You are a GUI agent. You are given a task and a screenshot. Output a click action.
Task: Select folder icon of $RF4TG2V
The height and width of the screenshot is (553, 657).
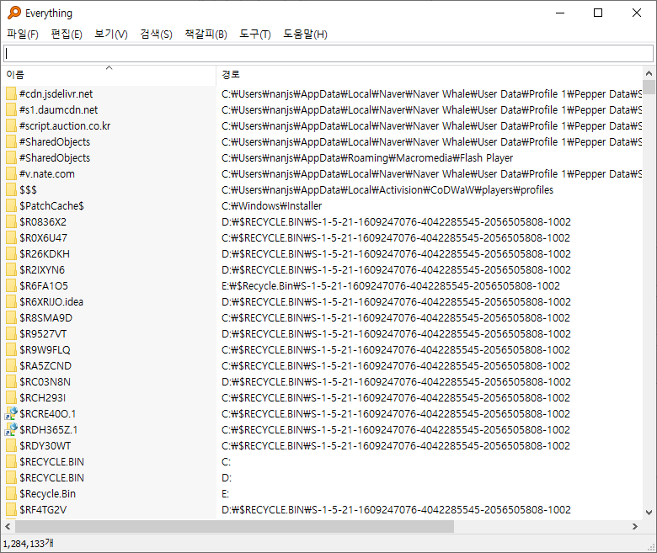point(11,509)
